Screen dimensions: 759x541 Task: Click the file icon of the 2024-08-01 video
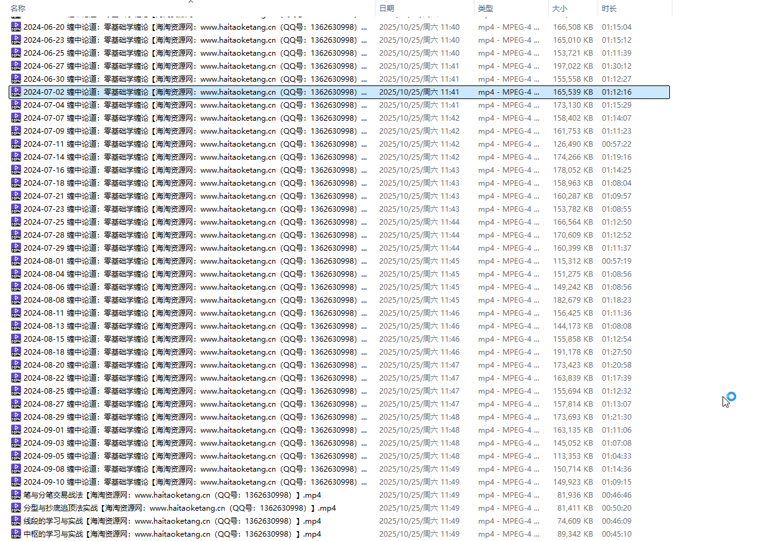pos(16,261)
